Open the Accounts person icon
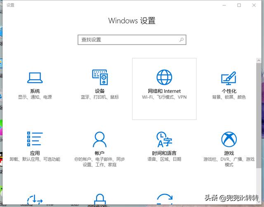Viewport: 264px width, 207px height. click(x=99, y=139)
